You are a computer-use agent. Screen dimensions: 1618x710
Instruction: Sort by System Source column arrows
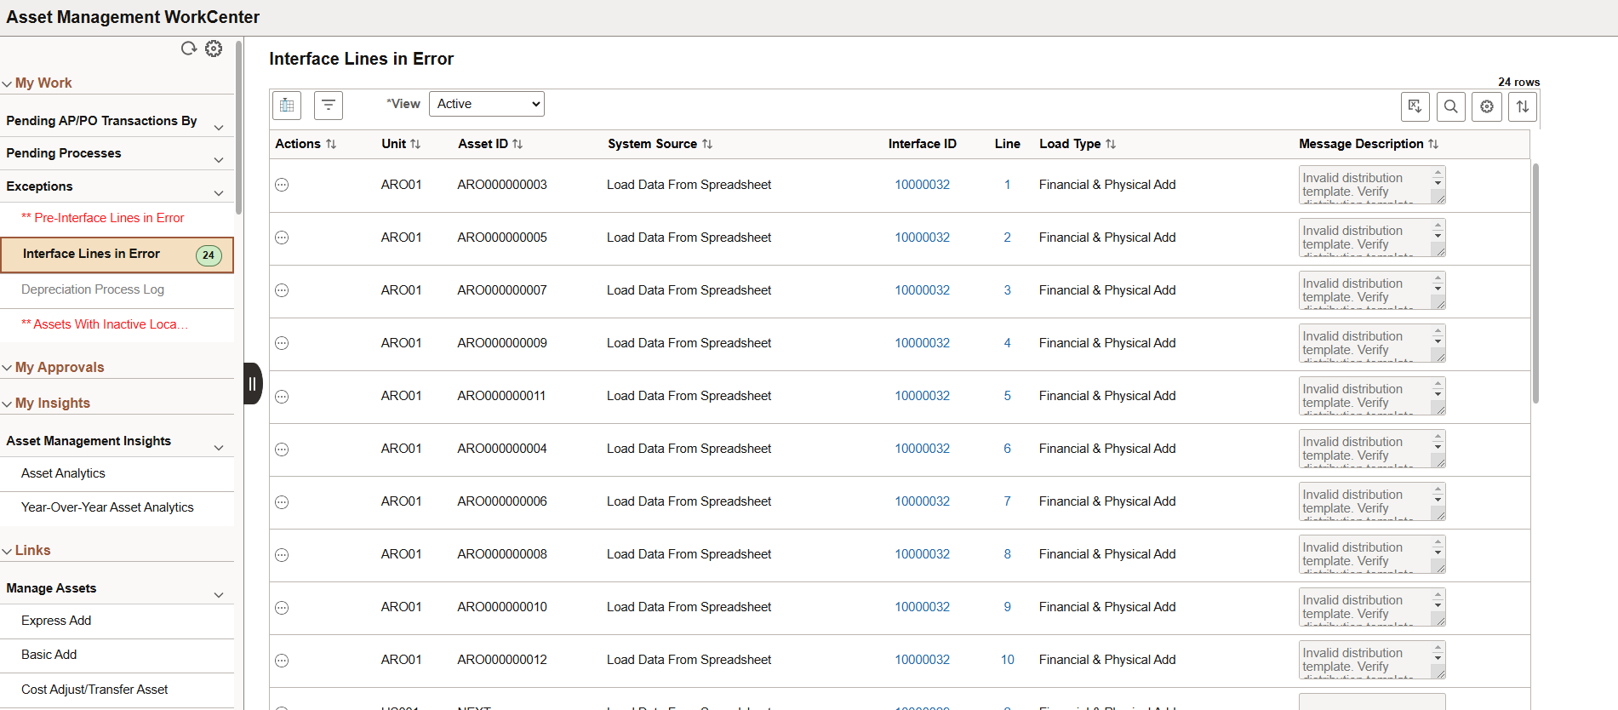[706, 144]
